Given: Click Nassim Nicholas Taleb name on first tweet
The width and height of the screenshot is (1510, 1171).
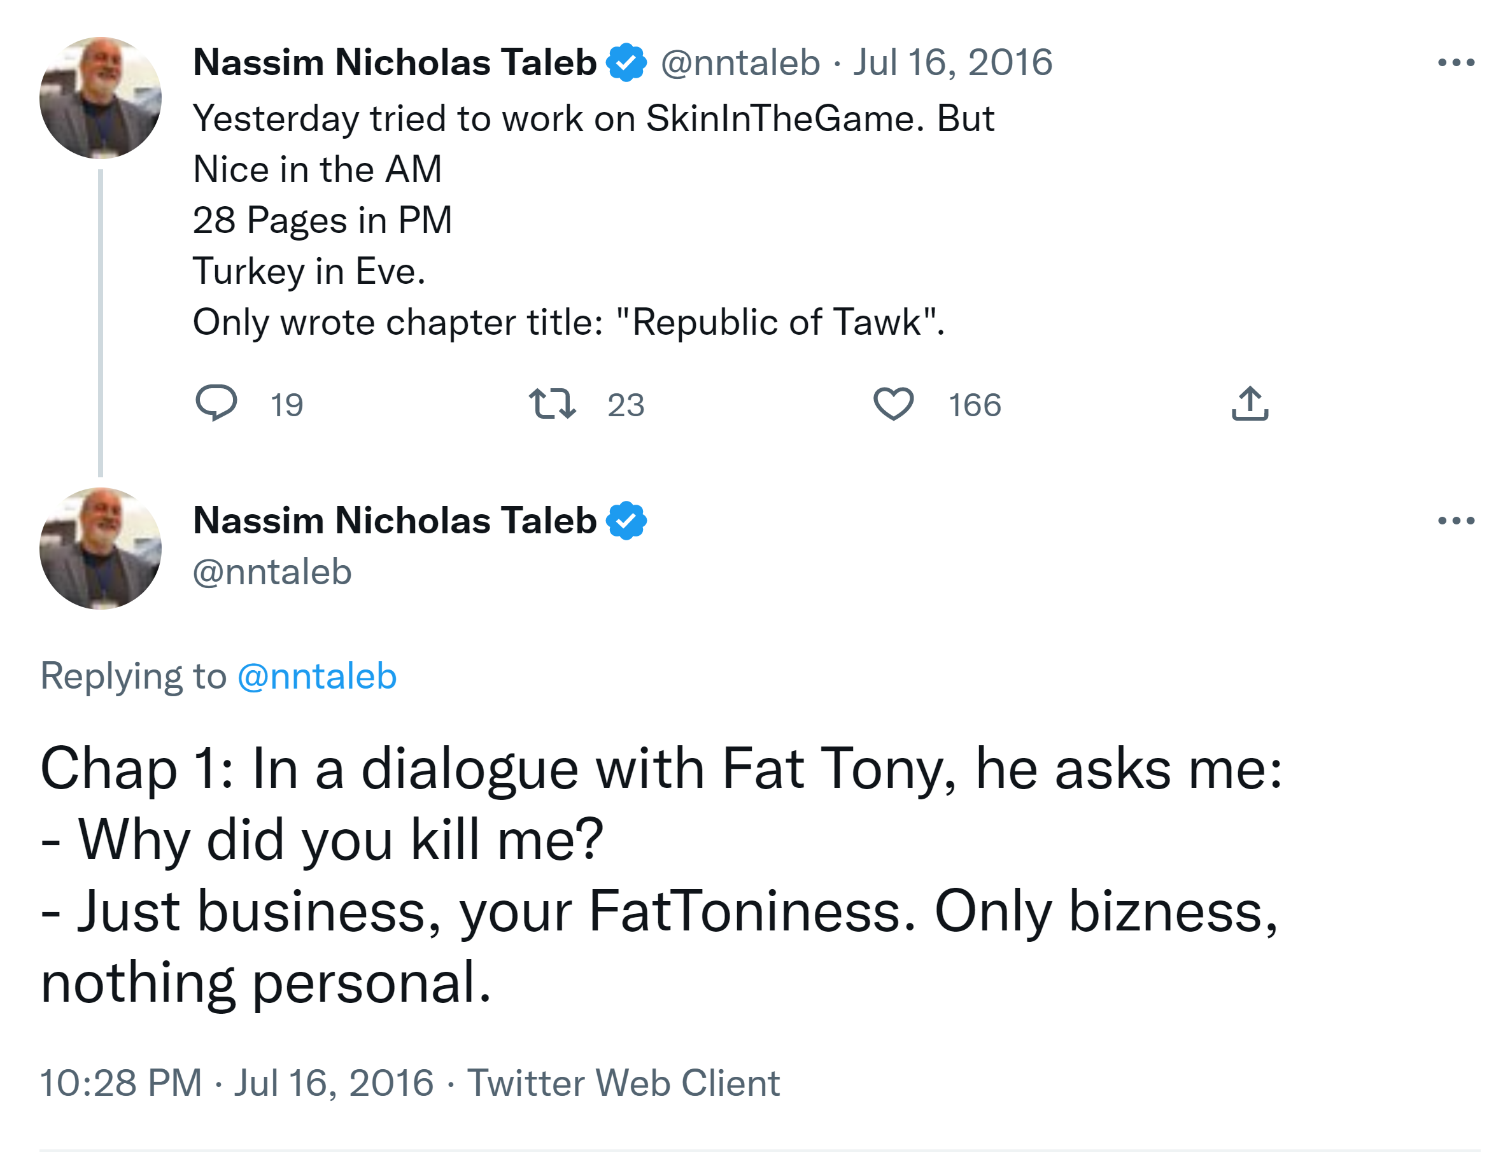Looking at the screenshot, I should [x=394, y=63].
